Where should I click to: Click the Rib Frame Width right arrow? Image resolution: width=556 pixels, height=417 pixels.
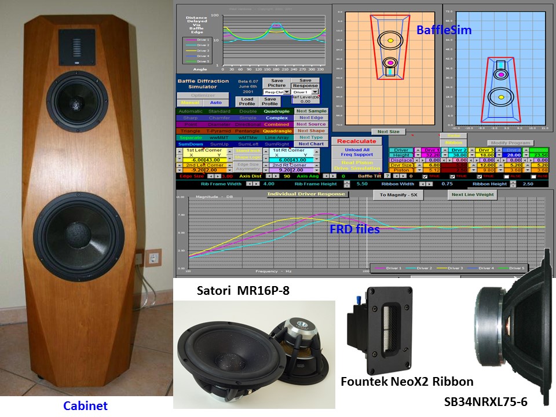pos(256,184)
